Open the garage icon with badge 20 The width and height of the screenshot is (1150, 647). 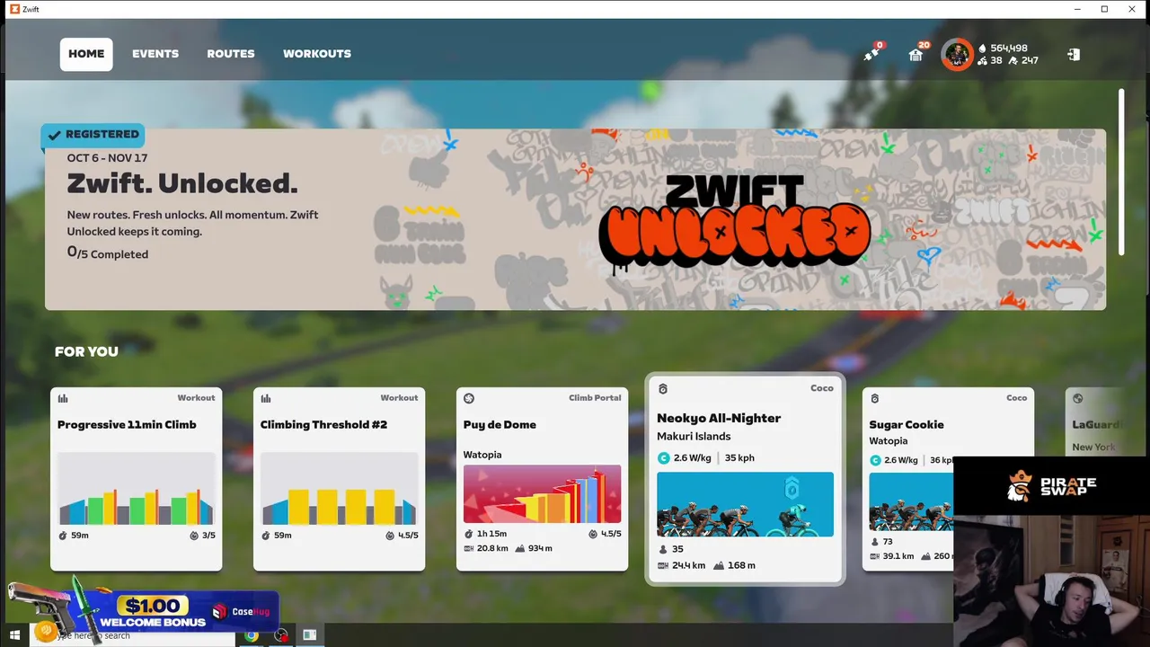[916, 54]
